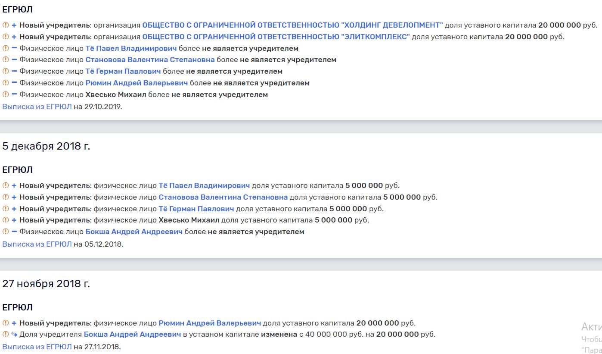Click info icon of Бокша share changed row
The image size is (602, 354).
tap(6, 335)
